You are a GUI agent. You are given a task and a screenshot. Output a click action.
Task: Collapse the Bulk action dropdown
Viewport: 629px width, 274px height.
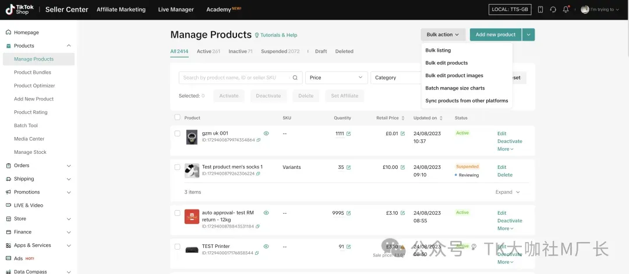point(443,35)
